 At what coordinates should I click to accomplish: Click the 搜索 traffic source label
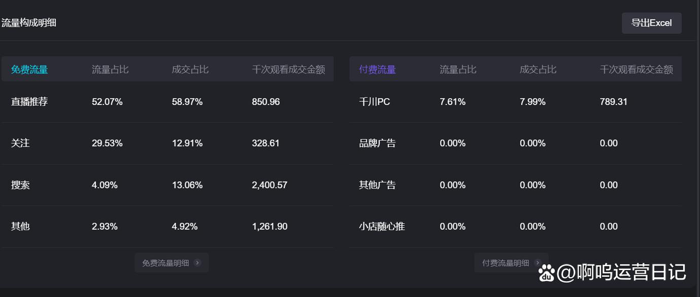click(20, 184)
